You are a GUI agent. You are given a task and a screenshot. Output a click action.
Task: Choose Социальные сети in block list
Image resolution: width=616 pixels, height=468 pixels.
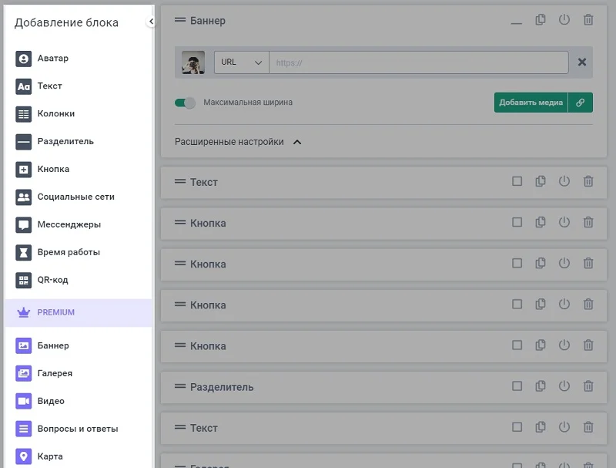75,197
